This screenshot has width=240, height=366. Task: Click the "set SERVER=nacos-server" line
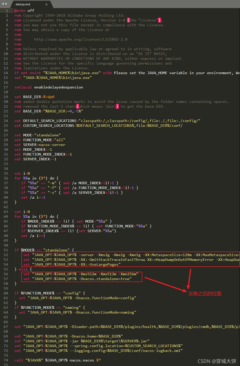pos(40,145)
